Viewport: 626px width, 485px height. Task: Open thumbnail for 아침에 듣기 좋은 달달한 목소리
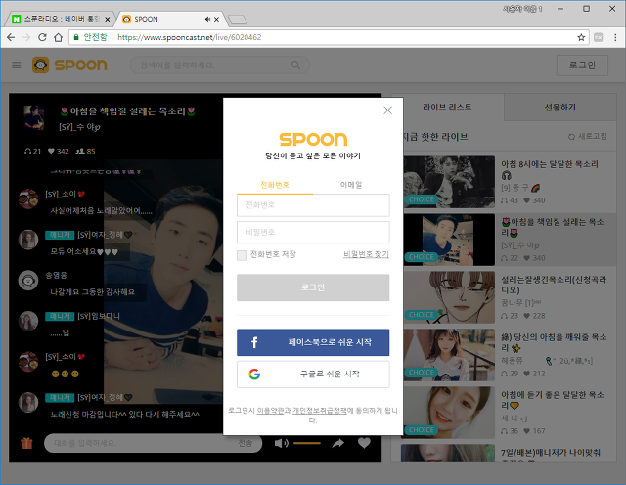[449, 413]
